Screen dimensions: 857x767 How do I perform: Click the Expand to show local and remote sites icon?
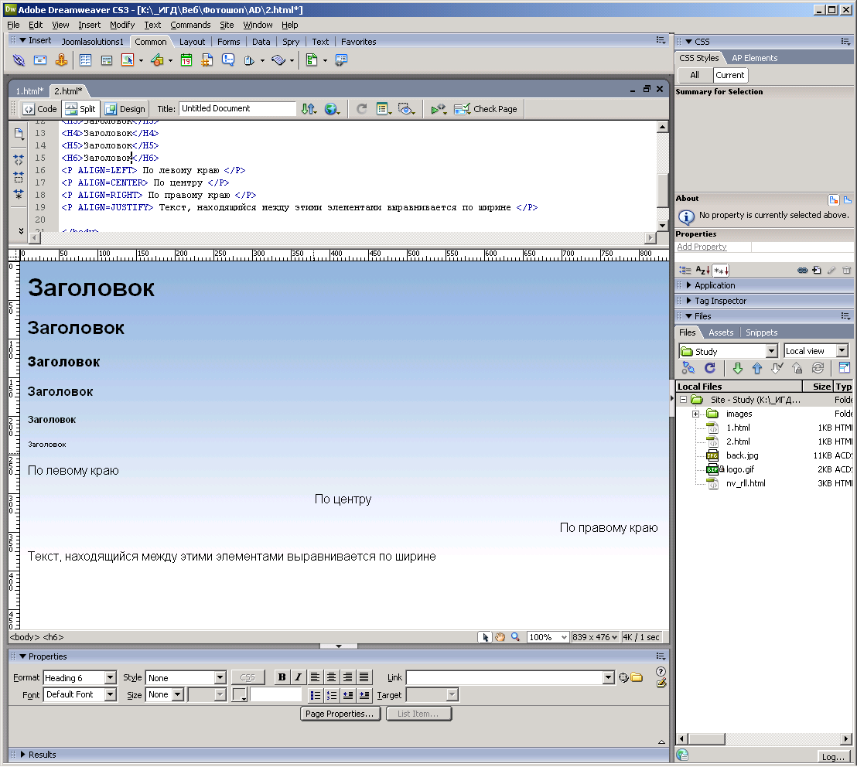click(x=845, y=368)
